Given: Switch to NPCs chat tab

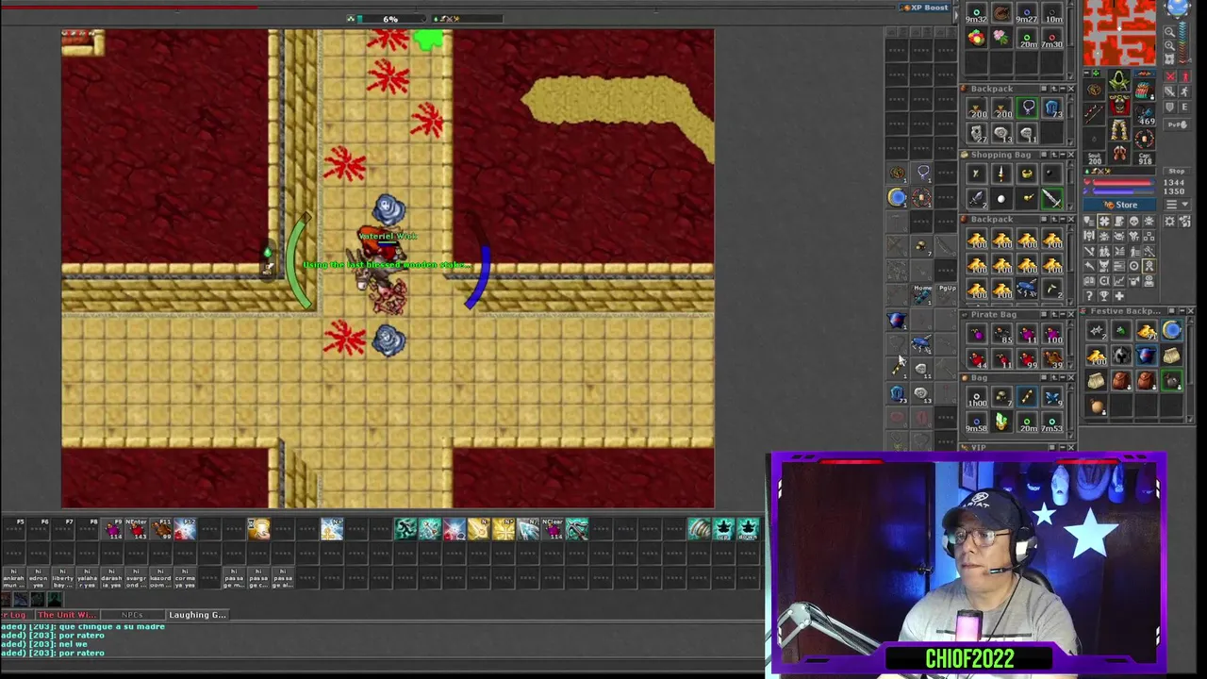Looking at the screenshot, I should (x=132, y=615).
